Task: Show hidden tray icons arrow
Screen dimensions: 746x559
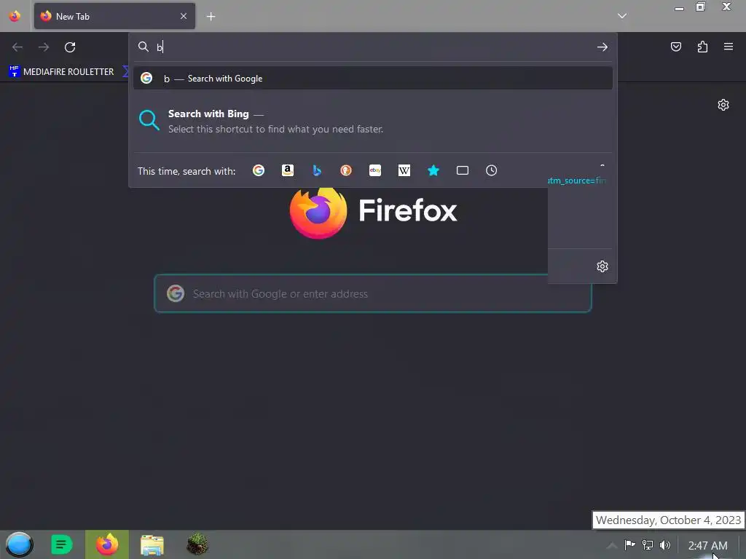Action: point(612,545)
